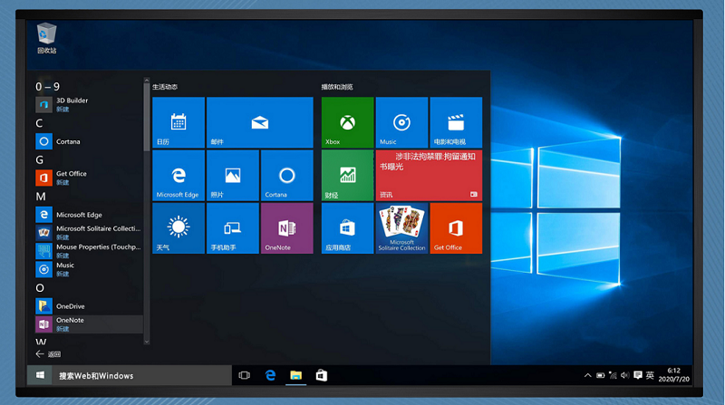Select Mouse Properties (Touchpad) in app list
This screenshot has width=725, height=405.
click(x=89, y=251)
